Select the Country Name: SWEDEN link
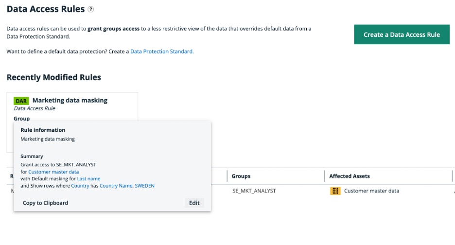 (127, 186)
